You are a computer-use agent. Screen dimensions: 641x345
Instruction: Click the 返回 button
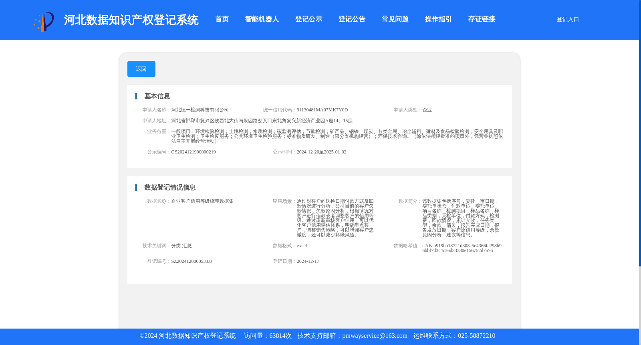141,69
